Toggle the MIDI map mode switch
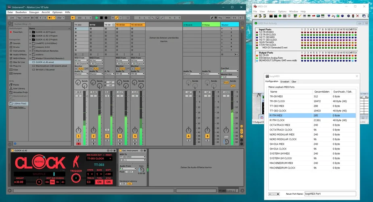 [228, 18]
